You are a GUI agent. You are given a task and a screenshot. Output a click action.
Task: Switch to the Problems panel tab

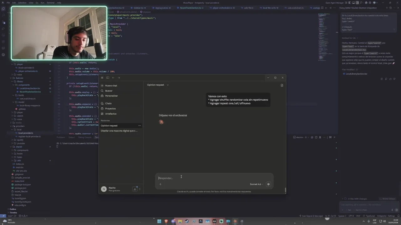(x=60, y=137)
